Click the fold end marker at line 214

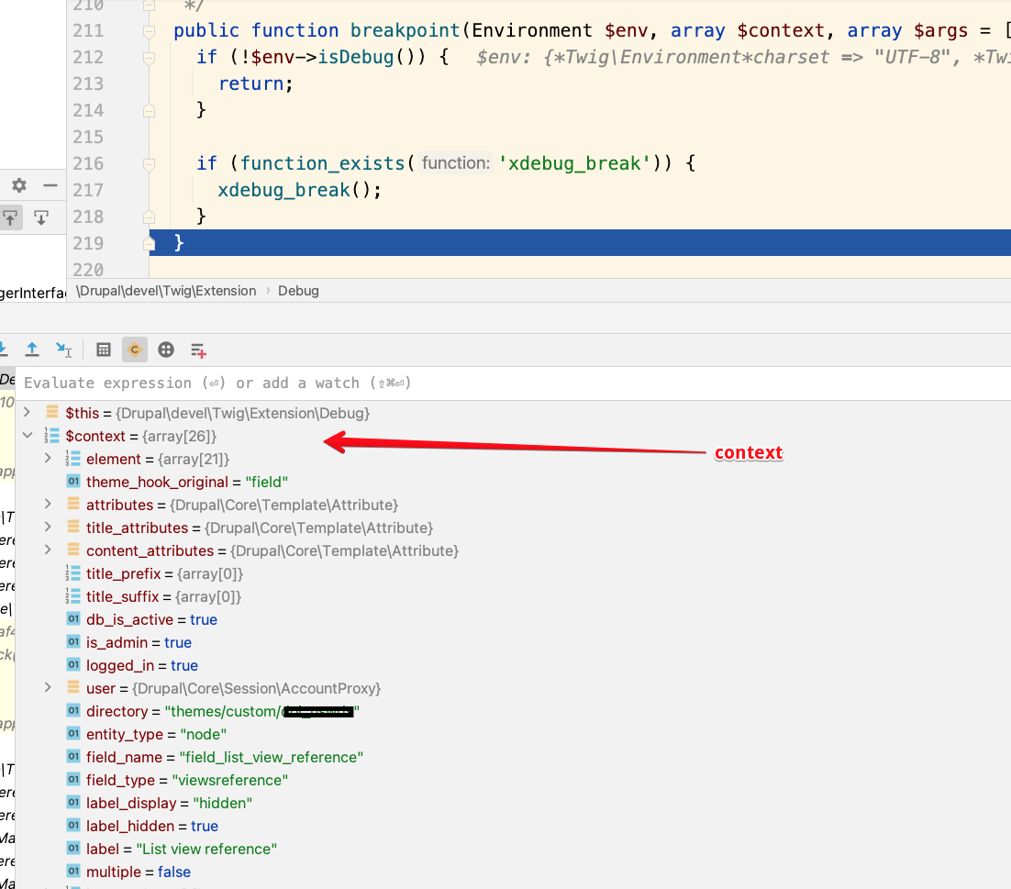149,111
